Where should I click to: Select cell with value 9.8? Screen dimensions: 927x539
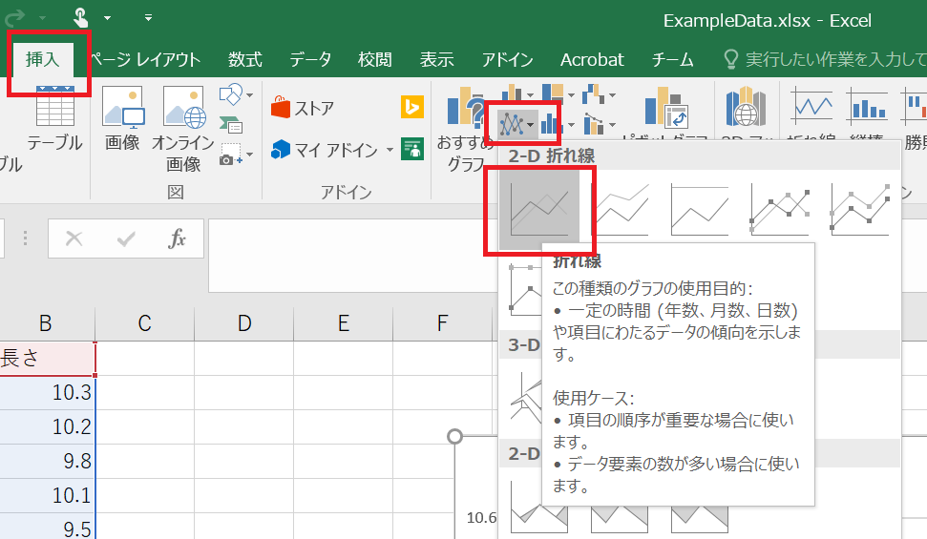(x=48, y=461)
